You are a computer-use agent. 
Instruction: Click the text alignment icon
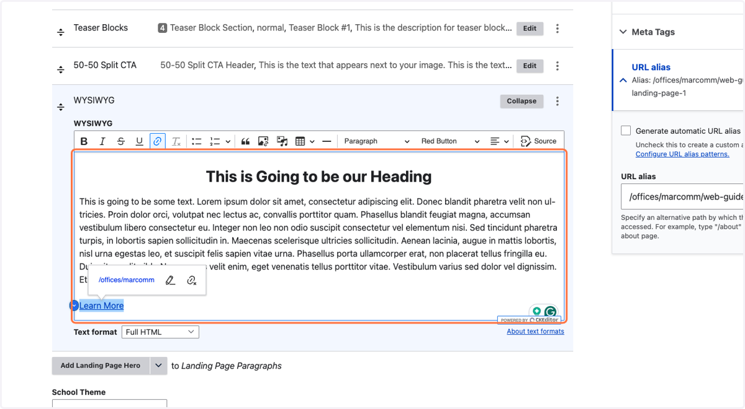(x=495, y=141)
